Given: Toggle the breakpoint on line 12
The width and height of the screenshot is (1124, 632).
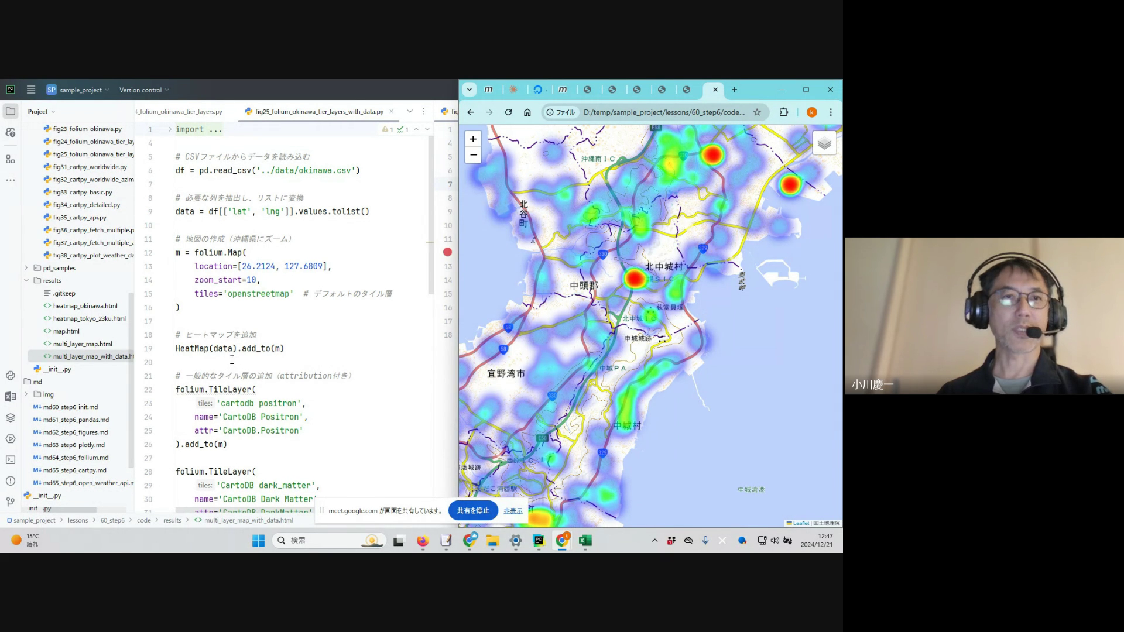Looking at the screenshot, I should (x=447, y=252).
